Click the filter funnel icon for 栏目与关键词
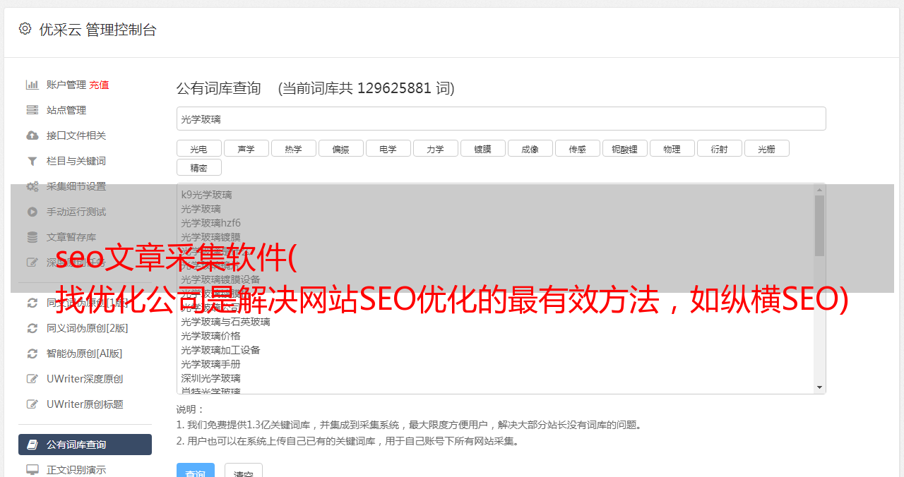 pyautogui.click(x=32, y=161)
